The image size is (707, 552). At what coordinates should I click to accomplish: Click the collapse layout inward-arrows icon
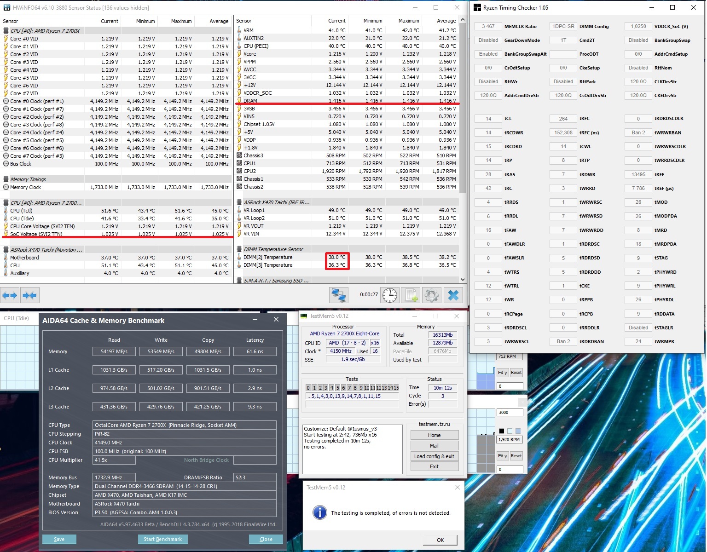click(29, 295)
